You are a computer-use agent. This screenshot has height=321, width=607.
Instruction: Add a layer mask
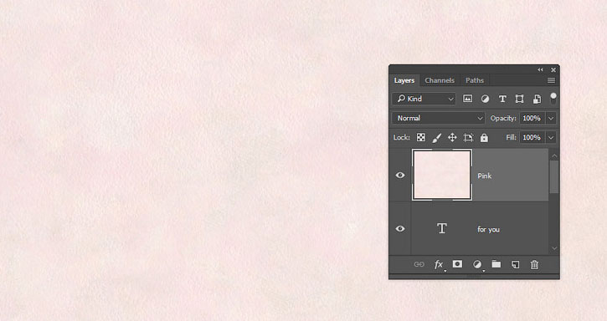point(458,264)
